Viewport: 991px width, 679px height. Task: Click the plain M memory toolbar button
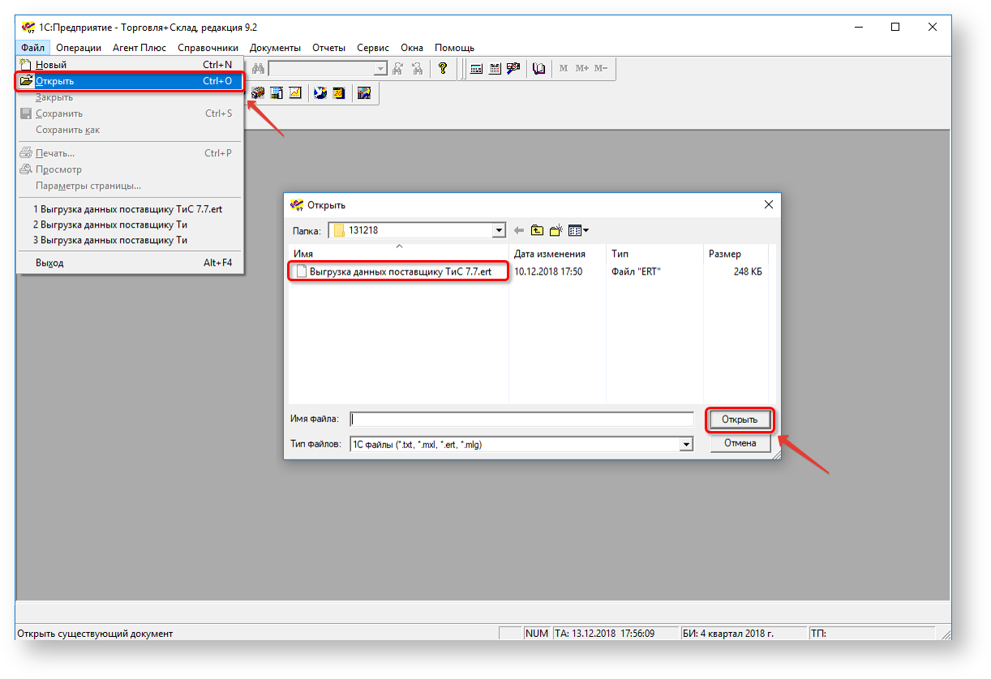564,69
